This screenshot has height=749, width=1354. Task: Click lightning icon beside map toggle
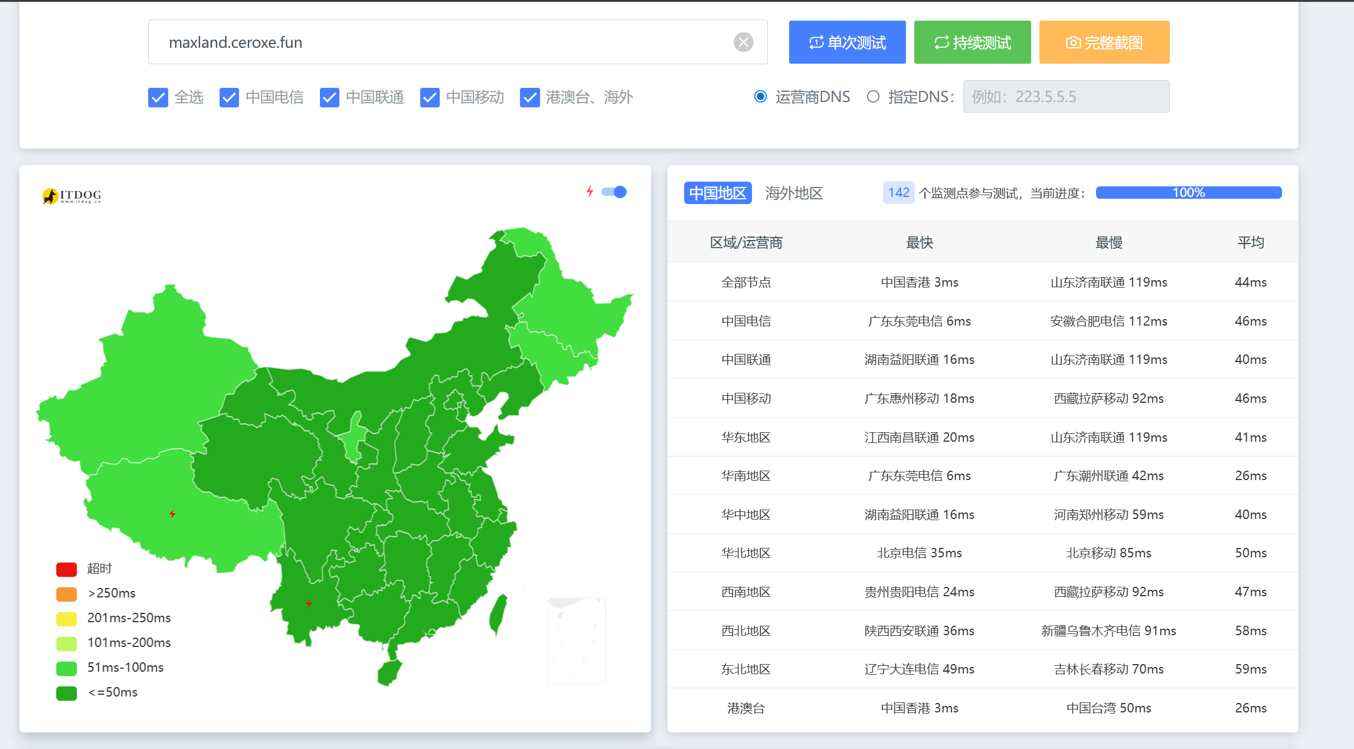tap(590, 191)
